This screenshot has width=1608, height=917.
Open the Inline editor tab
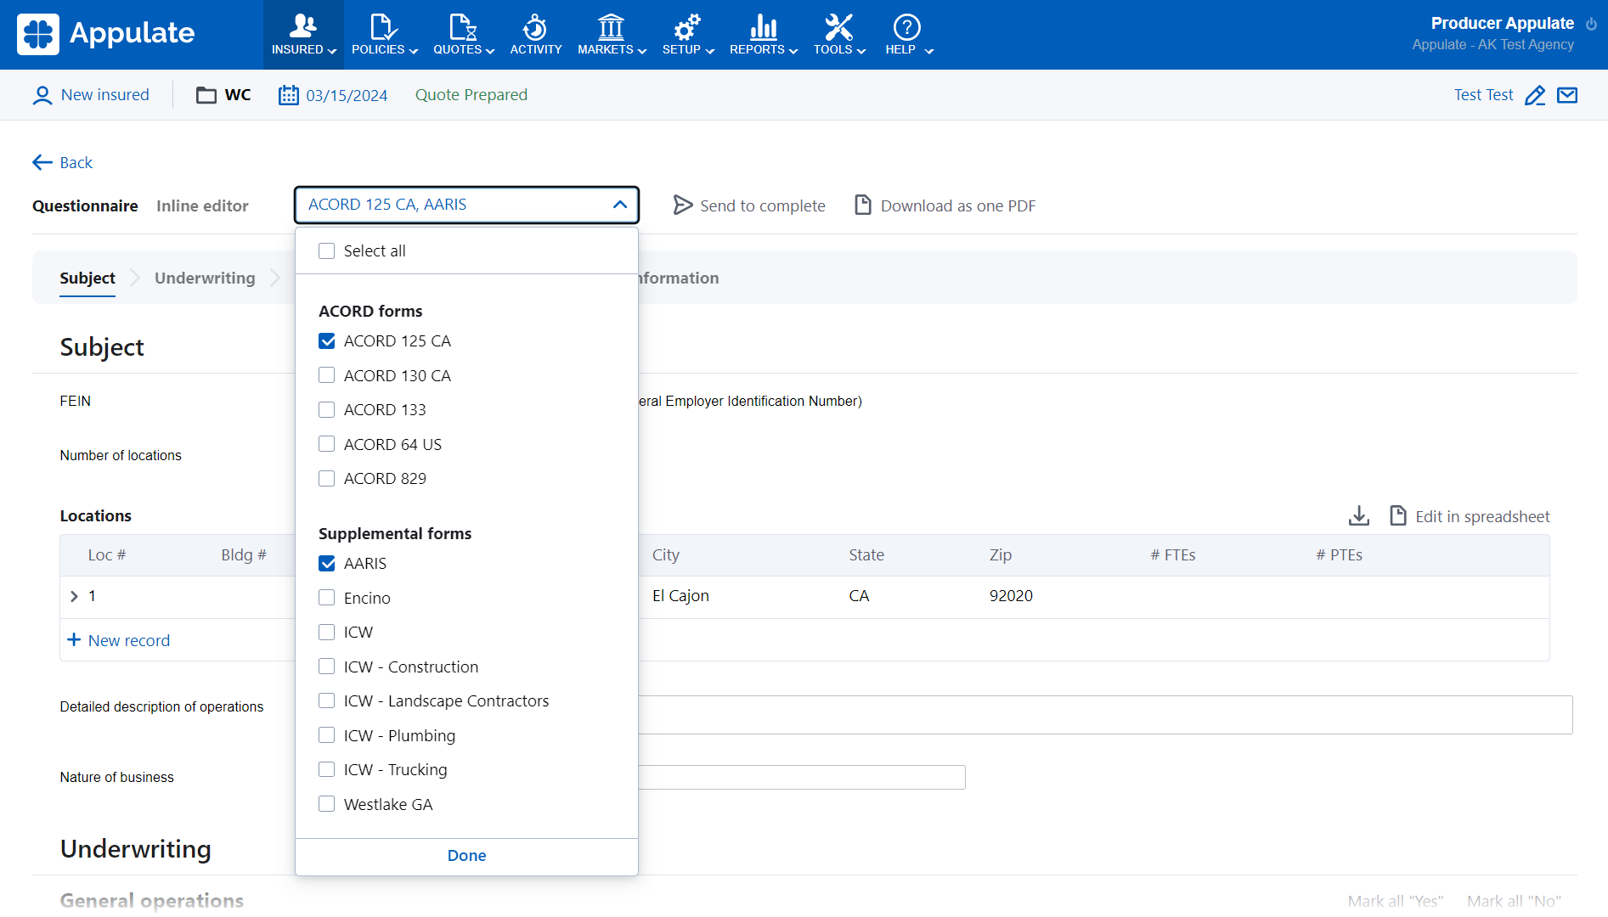click(202, 206)
